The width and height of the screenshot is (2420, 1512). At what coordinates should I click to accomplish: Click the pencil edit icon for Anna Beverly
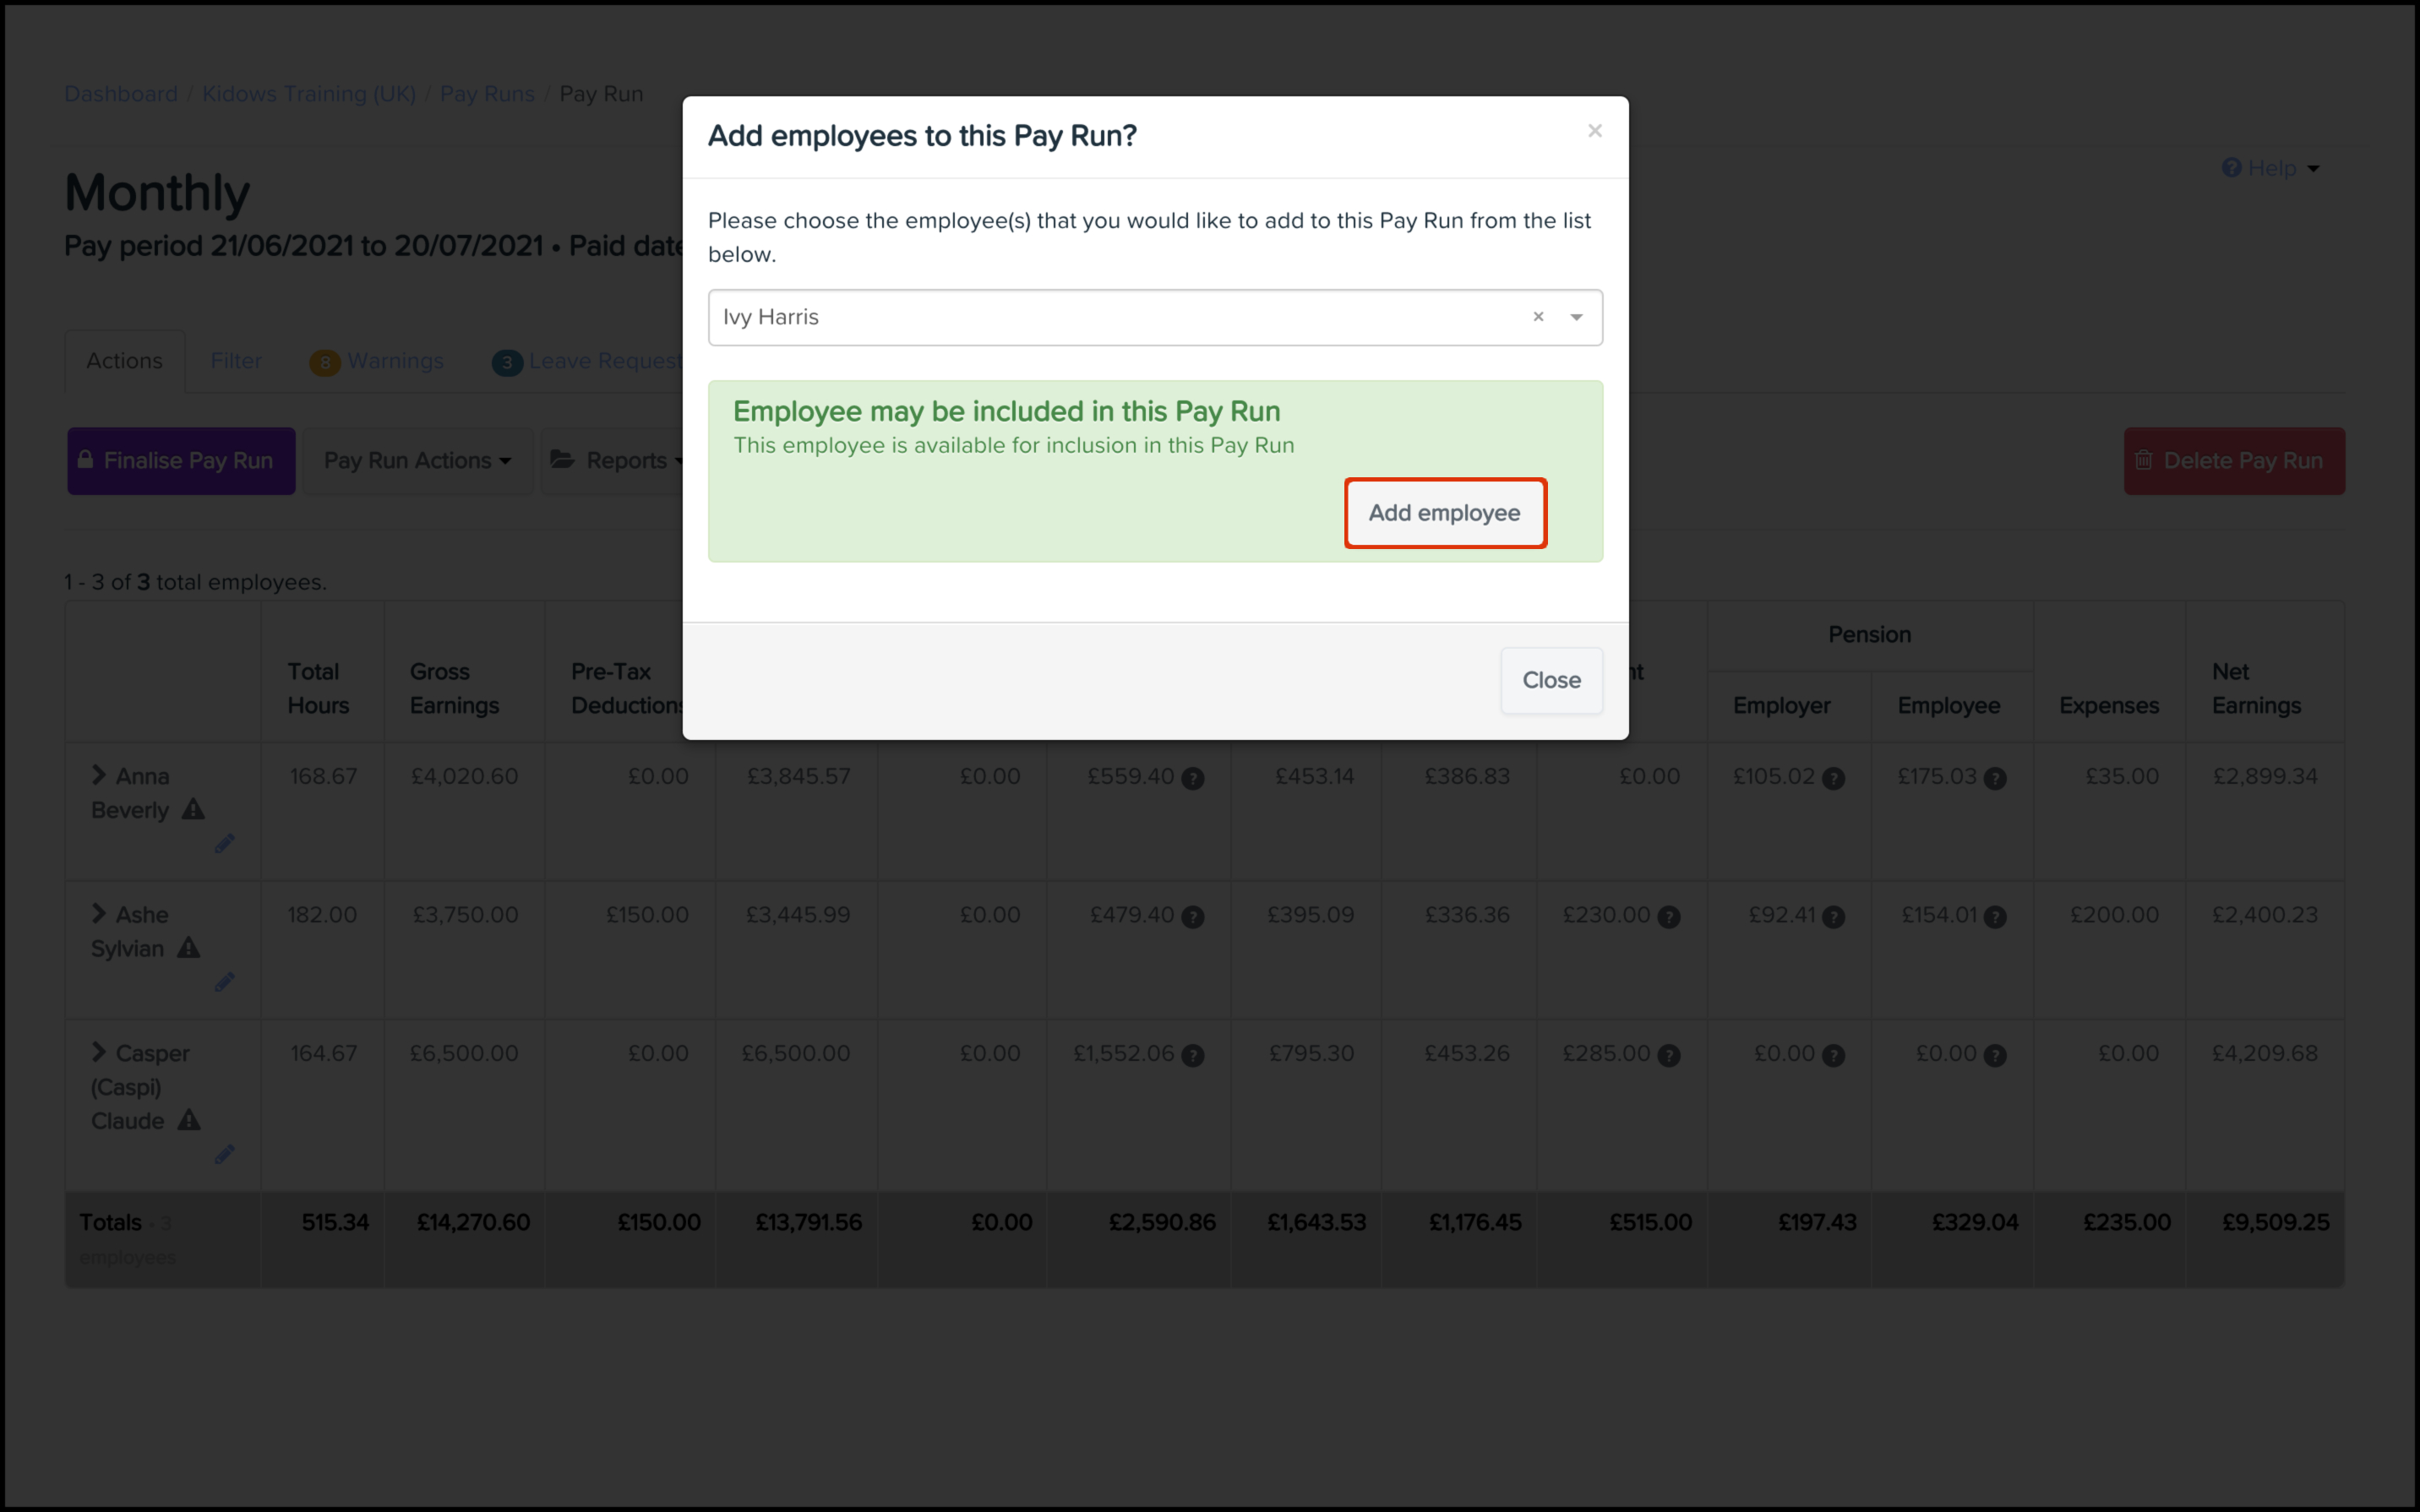click(224, 844)
